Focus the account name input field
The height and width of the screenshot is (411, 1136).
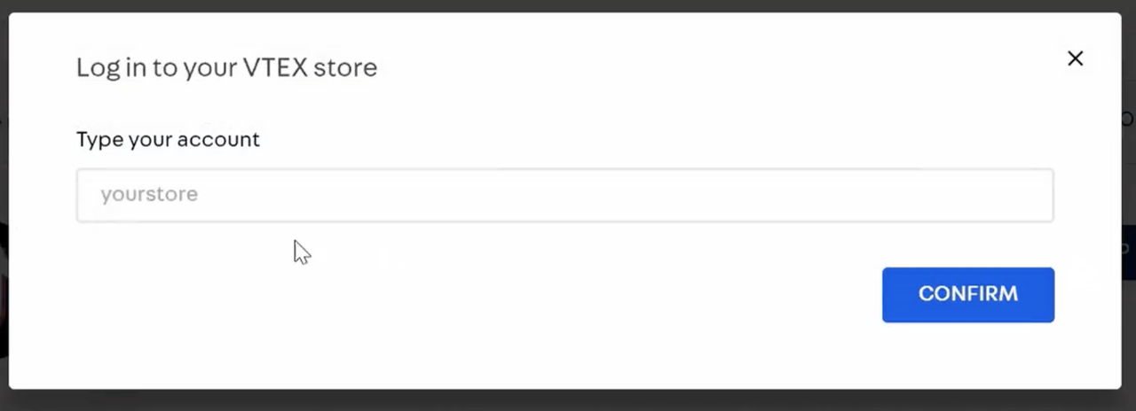point(564,195)
